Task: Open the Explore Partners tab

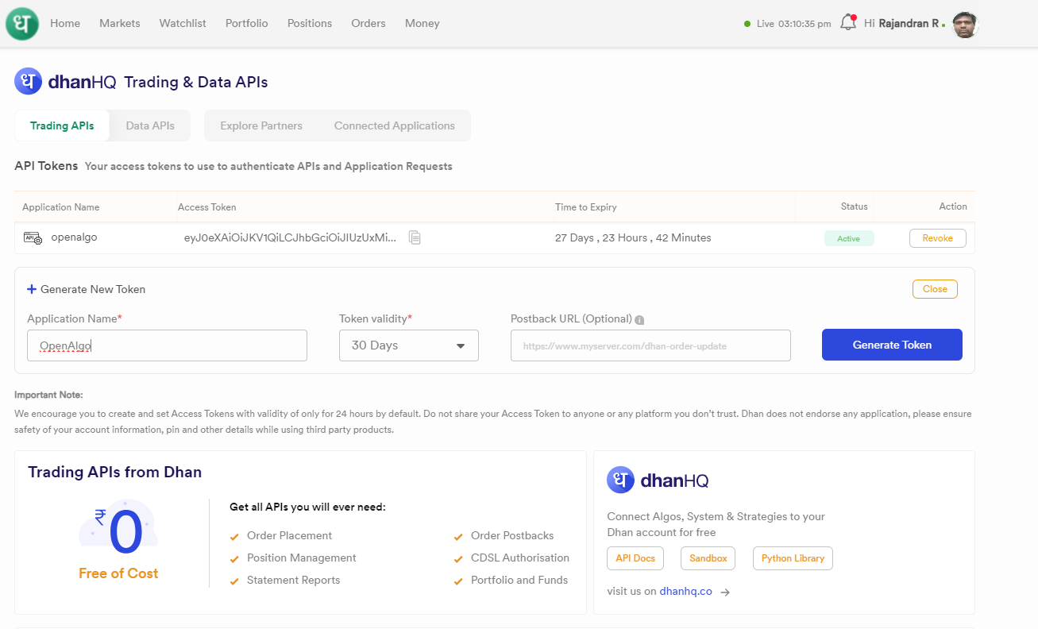Action: click(x=261, y=125)
